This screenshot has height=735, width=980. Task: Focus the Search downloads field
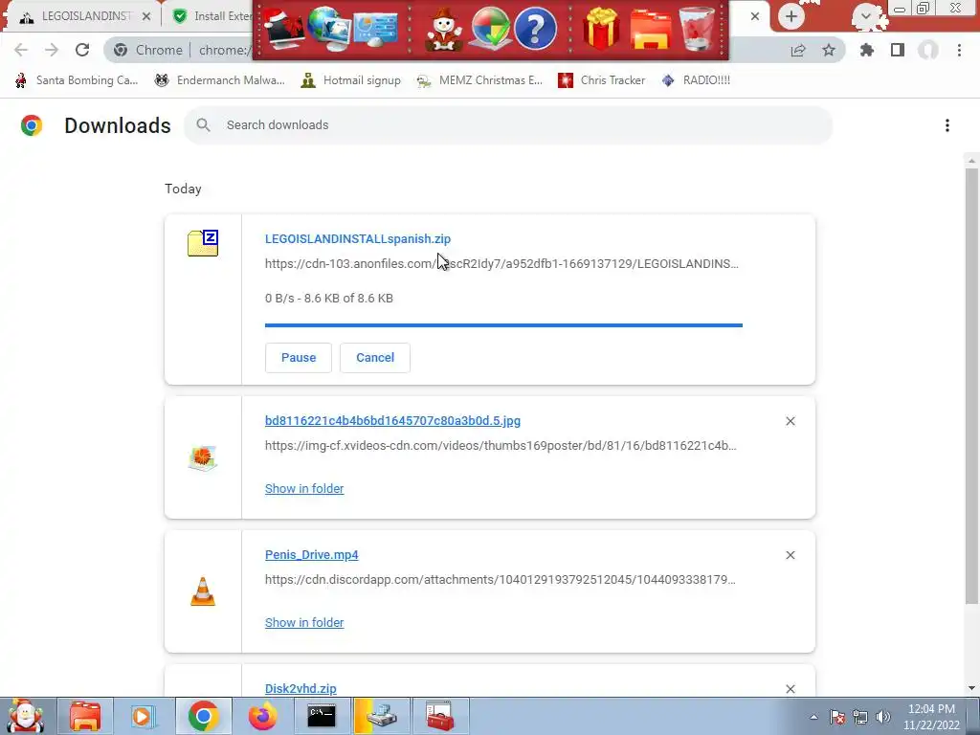(x=508, y=125)
